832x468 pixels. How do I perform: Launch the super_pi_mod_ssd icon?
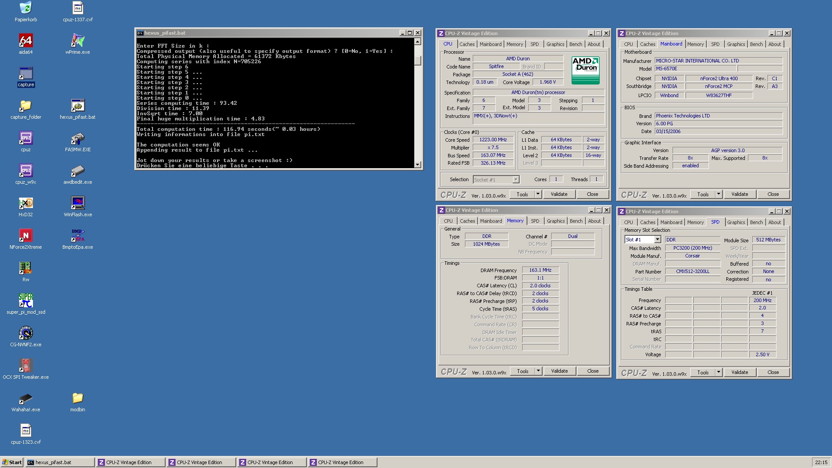pyautogui.click(x=26, y=300)
